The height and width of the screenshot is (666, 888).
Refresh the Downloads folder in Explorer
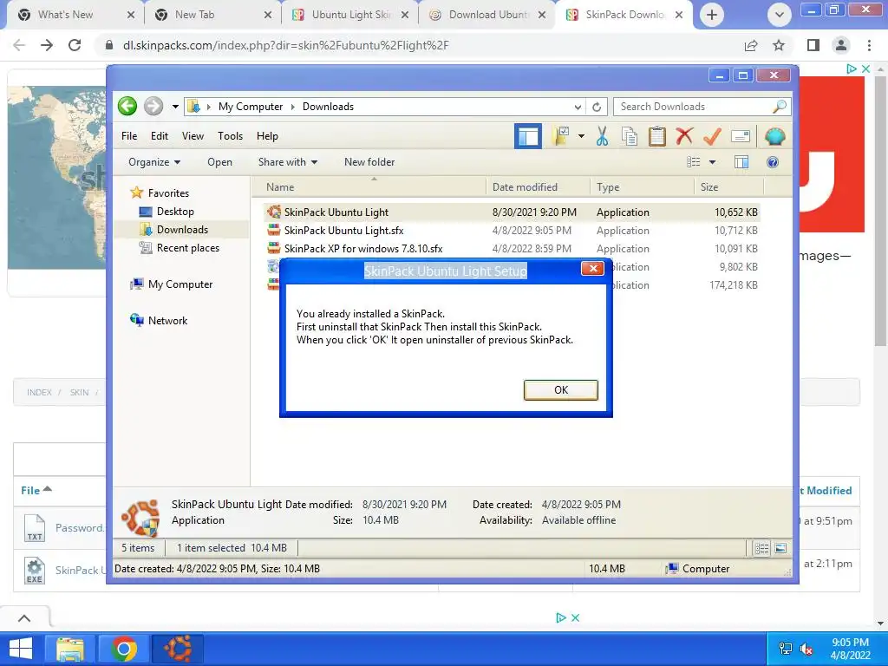pyautogui.click(x=597, y=107)
